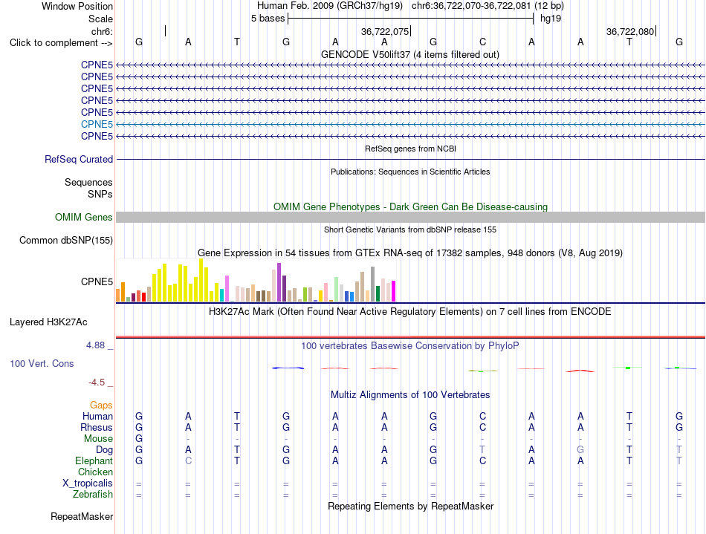Click the C base in complement sequence row
The height and width of the screenshot is (534, 706).
point(482,42)
